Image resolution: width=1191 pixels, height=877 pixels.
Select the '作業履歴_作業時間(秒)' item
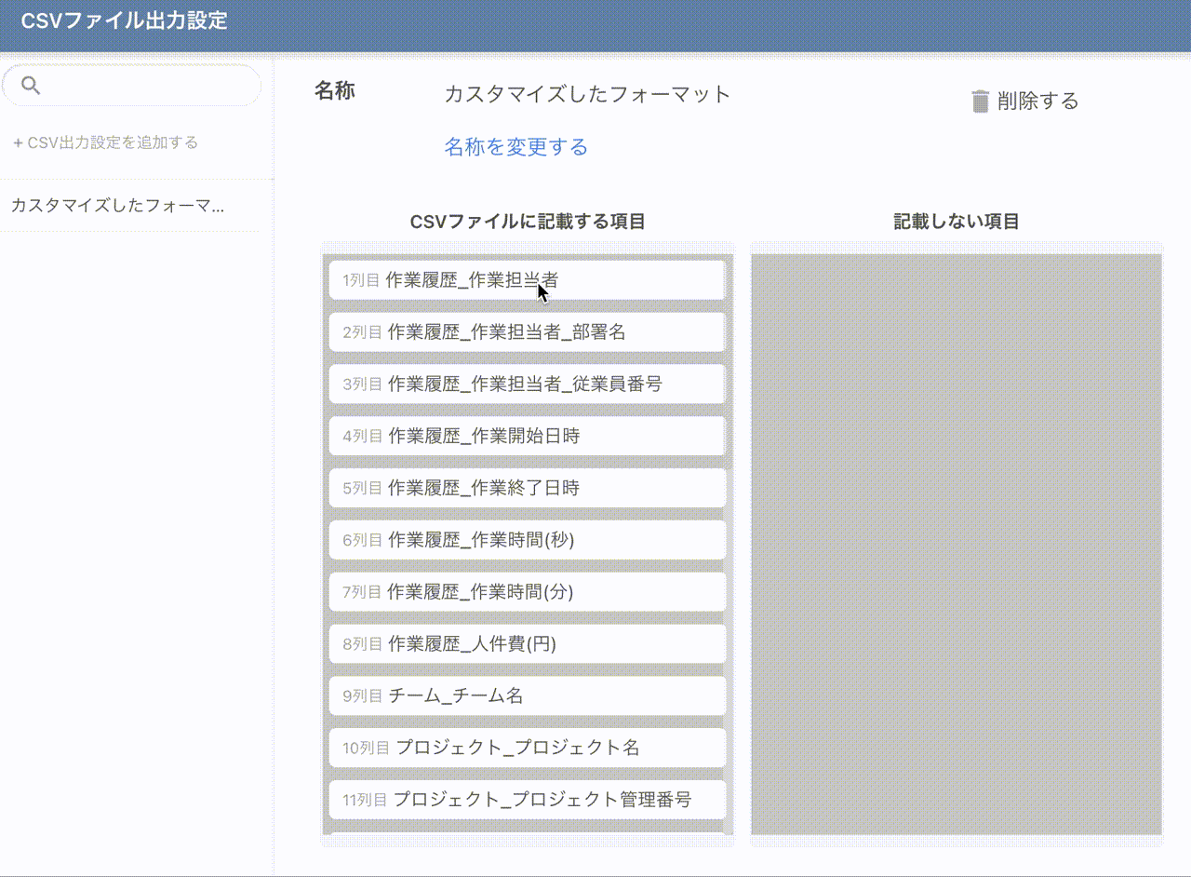tap(527, 540)
